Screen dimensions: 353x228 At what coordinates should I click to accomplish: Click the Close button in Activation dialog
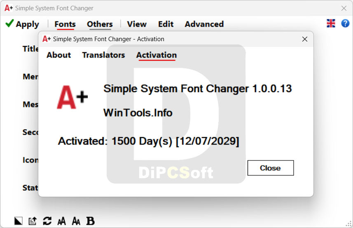pyautogui.click(x=270, y=168)
